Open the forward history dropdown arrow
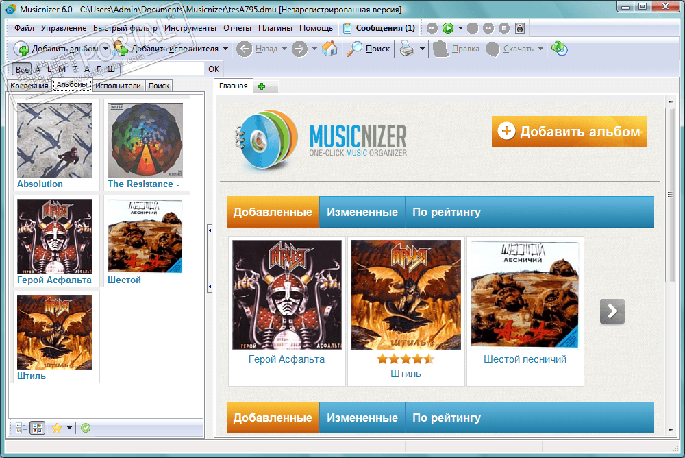Image resolution: width=685 pixels, height=458 pixels. [314, 49]
